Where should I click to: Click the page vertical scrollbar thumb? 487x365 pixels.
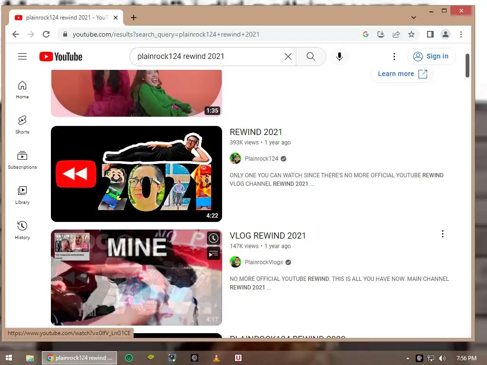(x=468, y=66)
